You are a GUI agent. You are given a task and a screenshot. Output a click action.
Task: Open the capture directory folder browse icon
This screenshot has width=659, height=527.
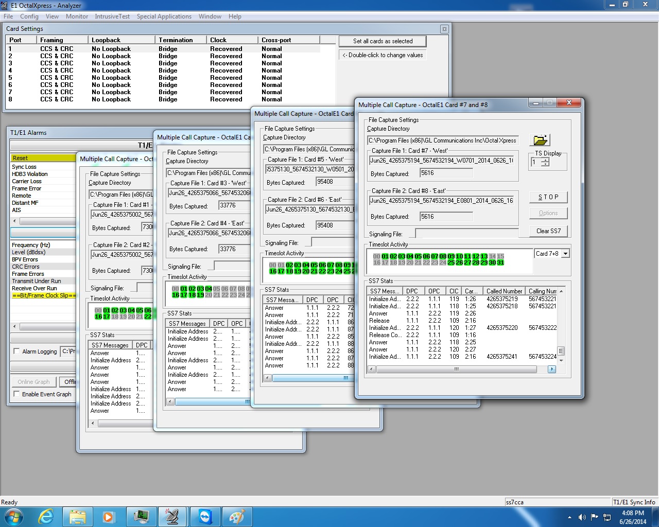click(540, 140)
